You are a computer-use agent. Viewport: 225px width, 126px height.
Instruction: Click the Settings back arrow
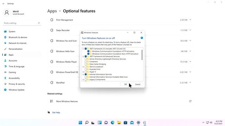click(x=4, y=3)
